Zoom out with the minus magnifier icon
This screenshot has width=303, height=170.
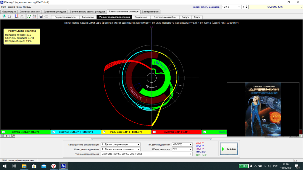[x=2, y=136]
